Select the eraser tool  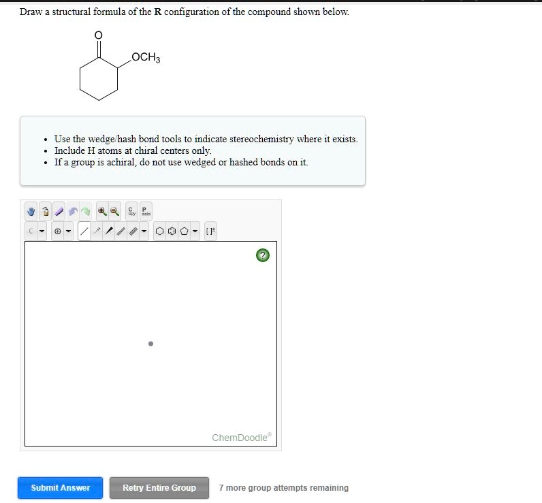coord(59,211)
